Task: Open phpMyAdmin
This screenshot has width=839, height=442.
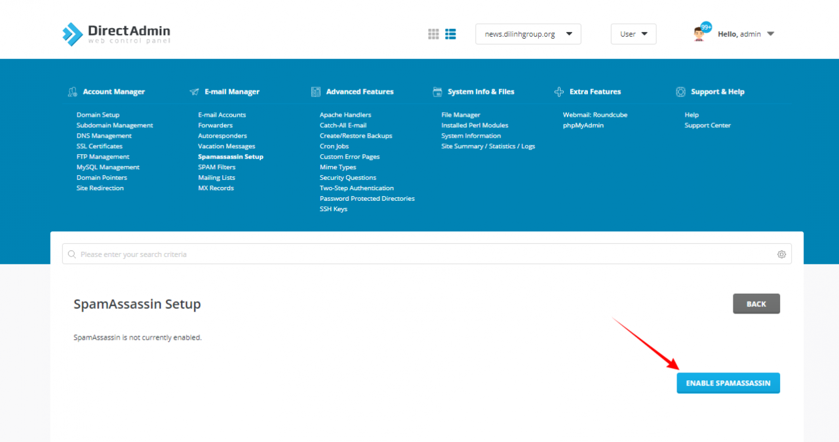Action: pos(583,125)
